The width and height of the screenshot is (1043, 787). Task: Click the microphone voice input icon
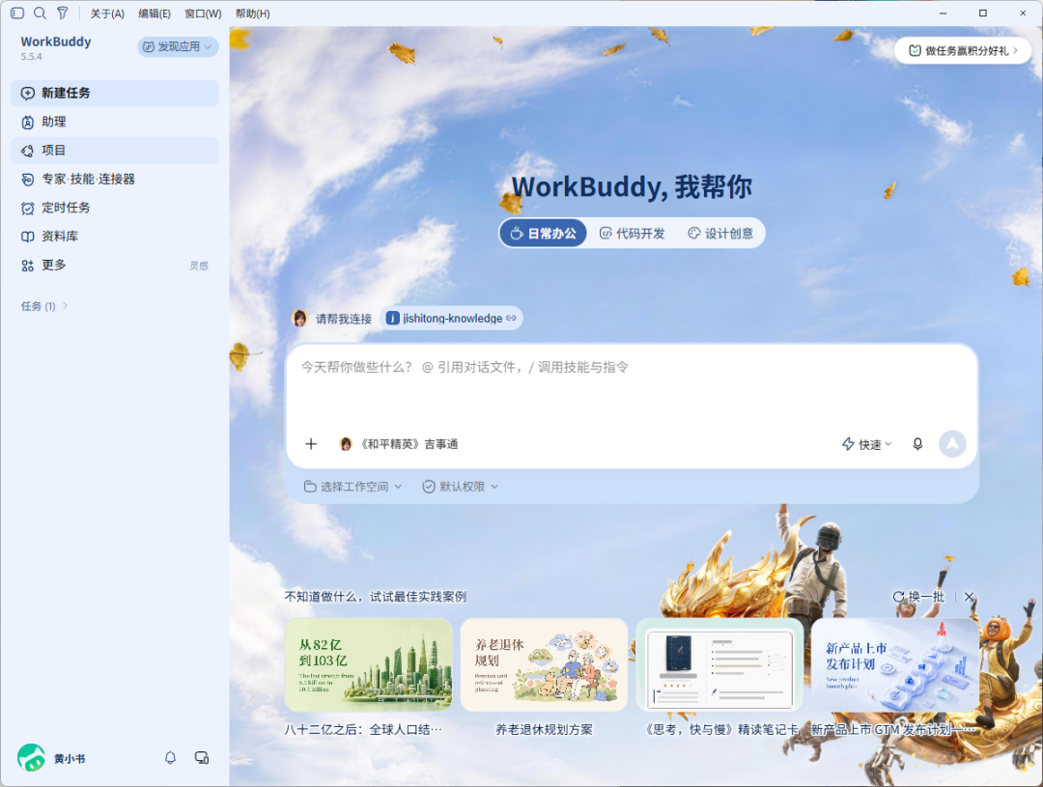917,444
